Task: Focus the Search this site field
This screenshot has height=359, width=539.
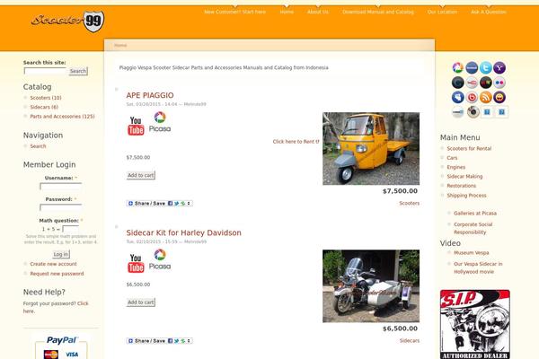Action: tap(45, 71)
